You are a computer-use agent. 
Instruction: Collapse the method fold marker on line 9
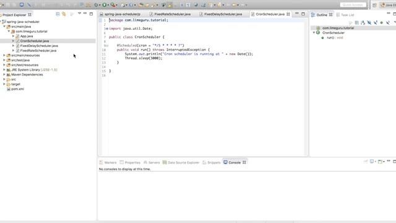pyautogui.click(x=107, y=45)
